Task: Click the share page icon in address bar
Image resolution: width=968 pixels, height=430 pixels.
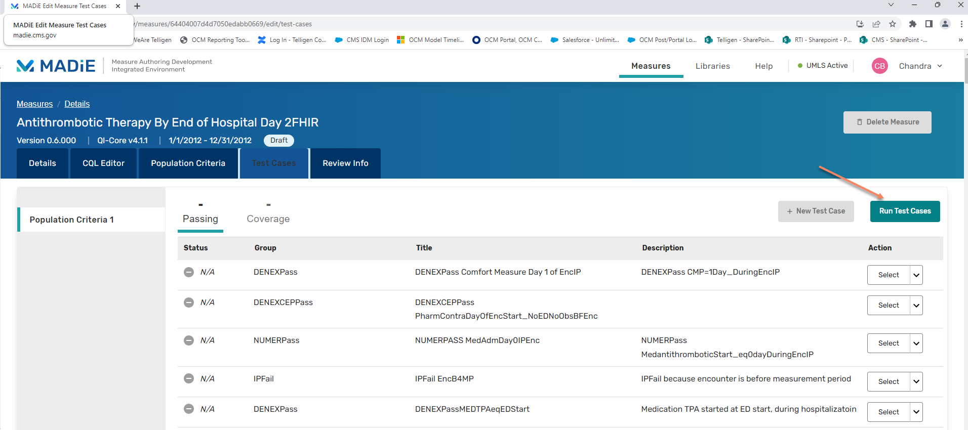Action: (876, 24)
